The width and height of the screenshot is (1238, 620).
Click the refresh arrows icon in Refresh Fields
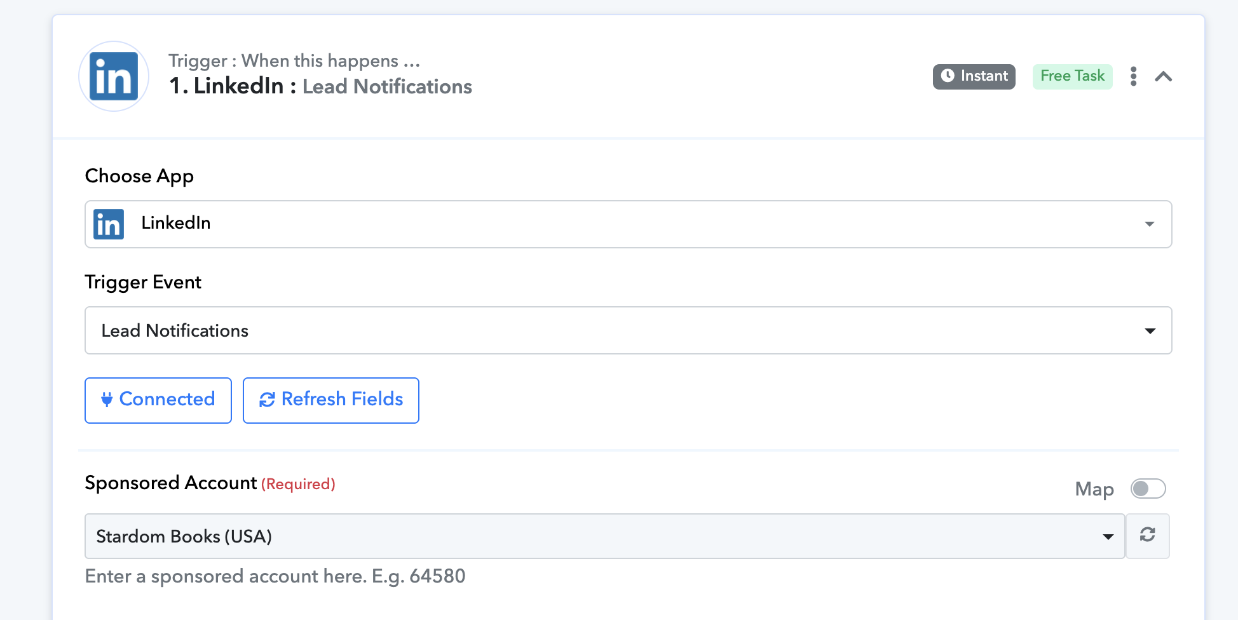pyautogui.click(x=267, y=400)
